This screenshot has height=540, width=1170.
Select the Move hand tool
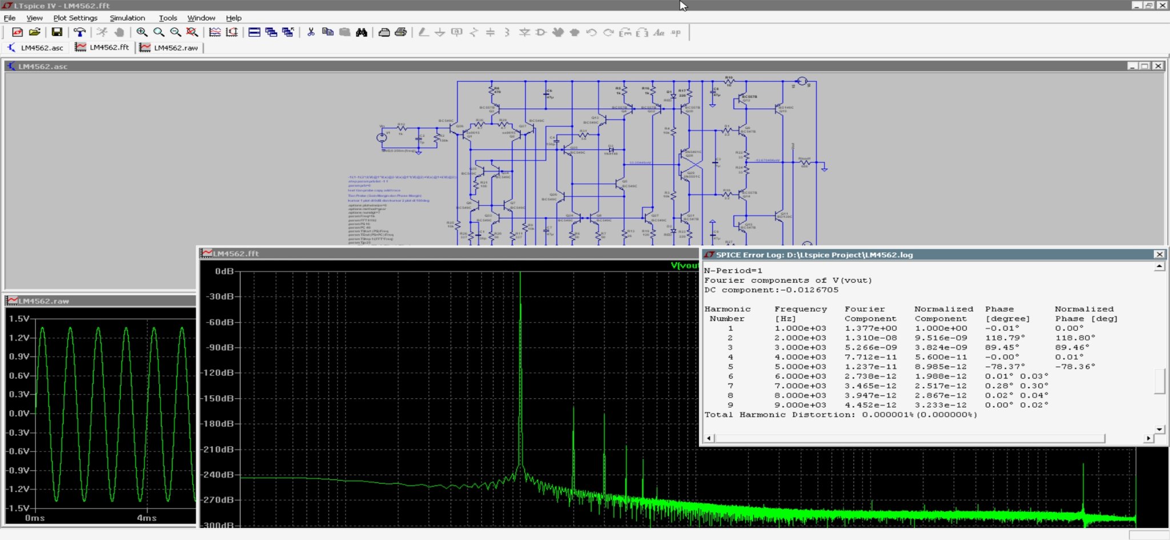[558, 33]
